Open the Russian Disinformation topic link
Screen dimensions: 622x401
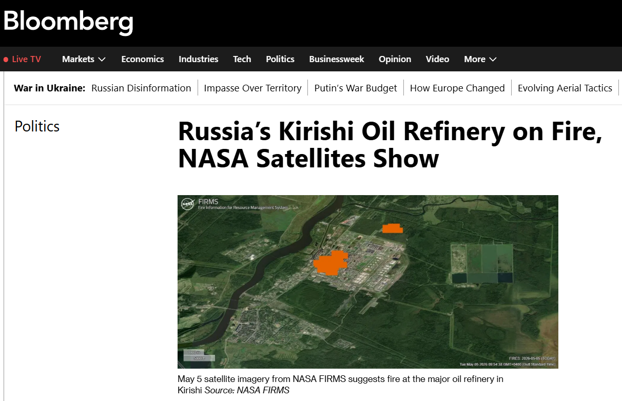point(141,88)
